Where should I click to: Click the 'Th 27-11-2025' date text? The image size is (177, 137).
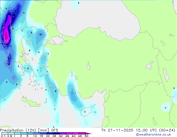(117, 130)
